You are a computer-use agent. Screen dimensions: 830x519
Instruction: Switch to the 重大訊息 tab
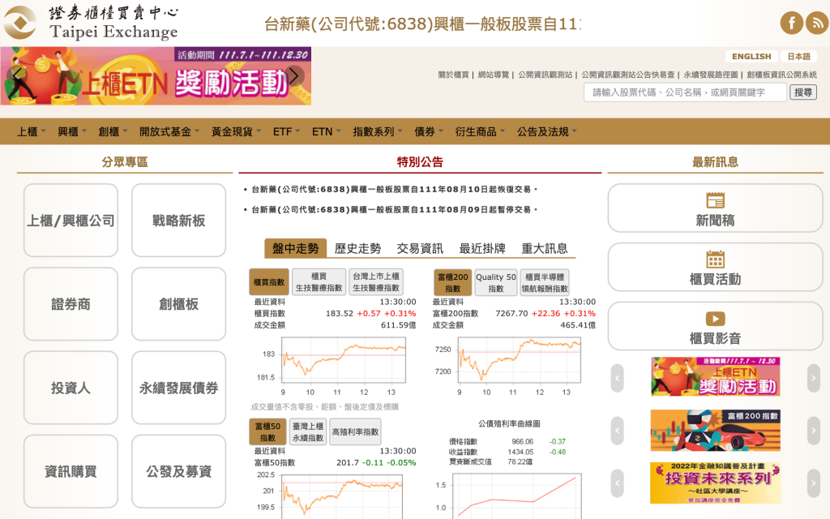[x=544, y=248]
